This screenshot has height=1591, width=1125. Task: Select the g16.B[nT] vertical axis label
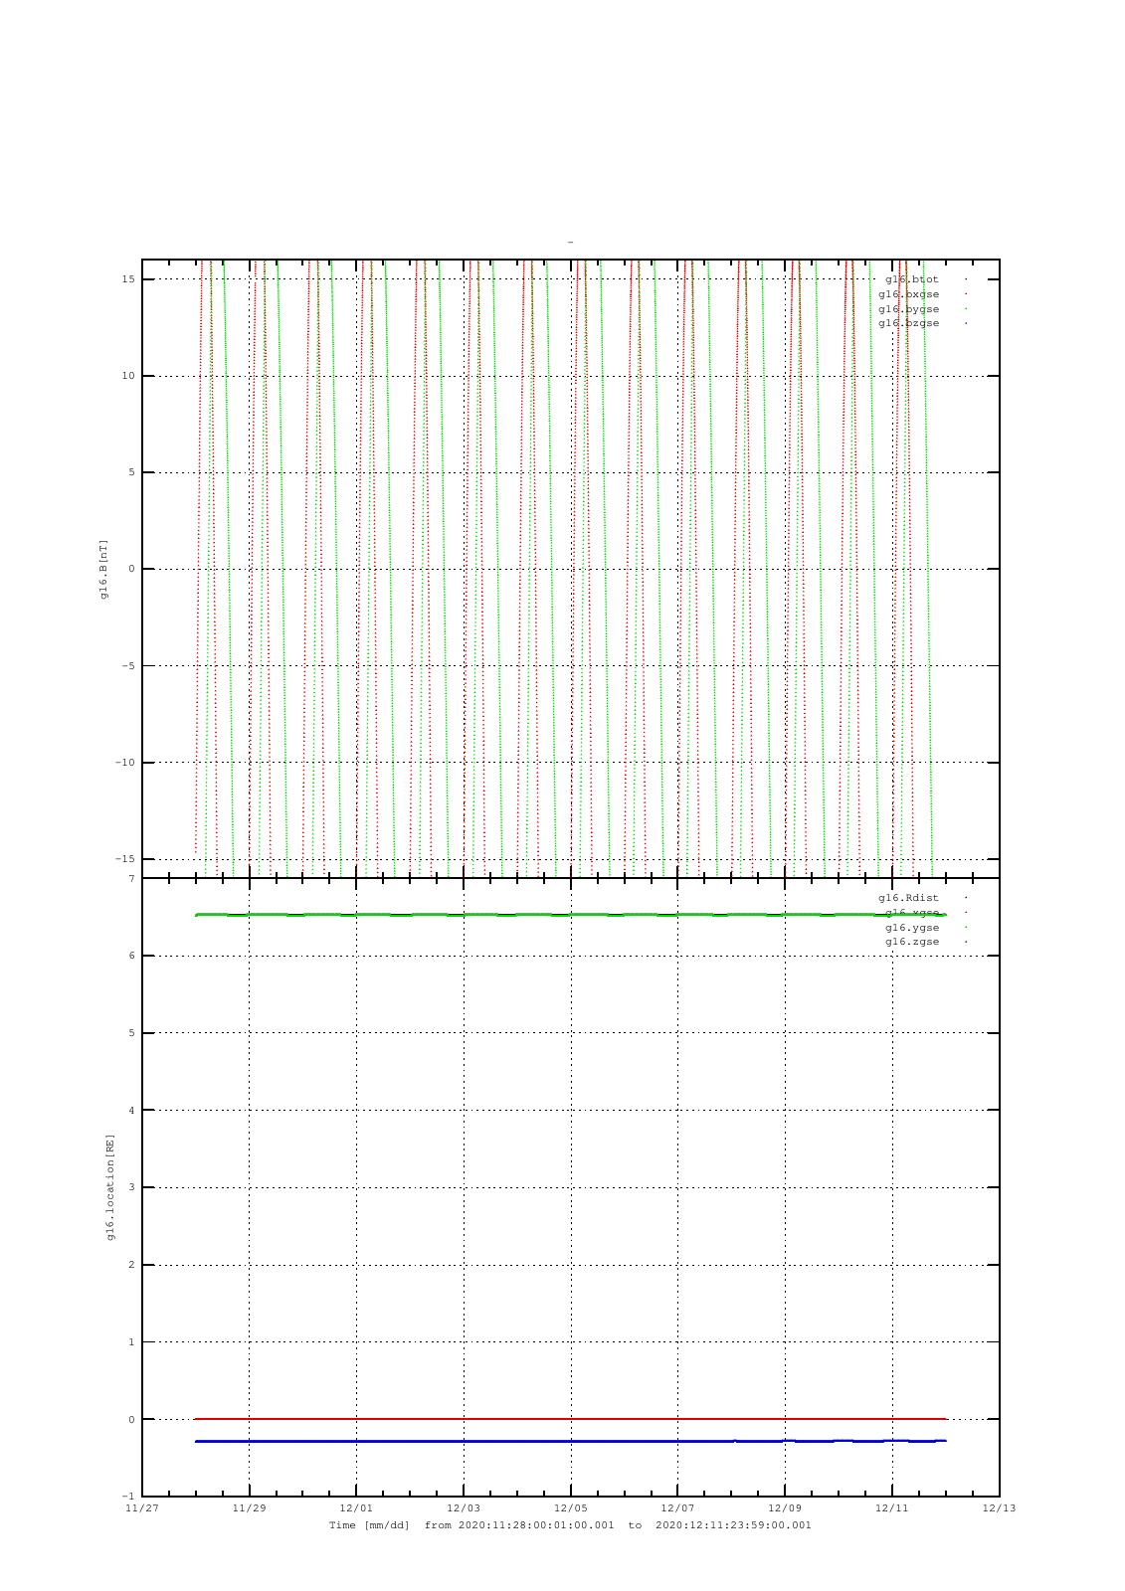pyautogui.click(x=102, y=570)
